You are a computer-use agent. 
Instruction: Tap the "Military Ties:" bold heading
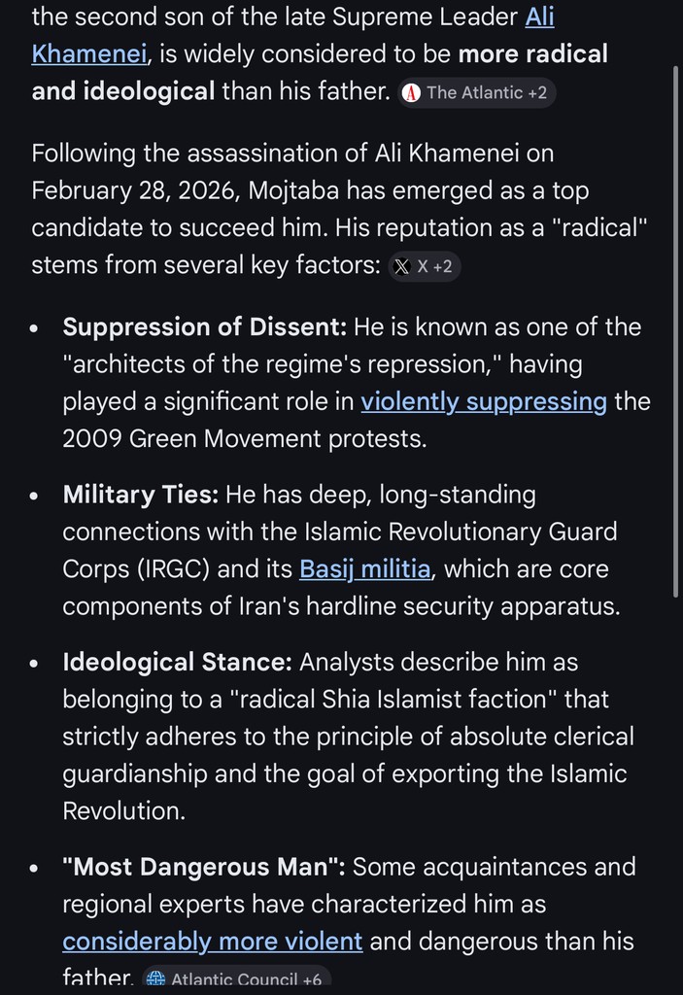[141, 495]
